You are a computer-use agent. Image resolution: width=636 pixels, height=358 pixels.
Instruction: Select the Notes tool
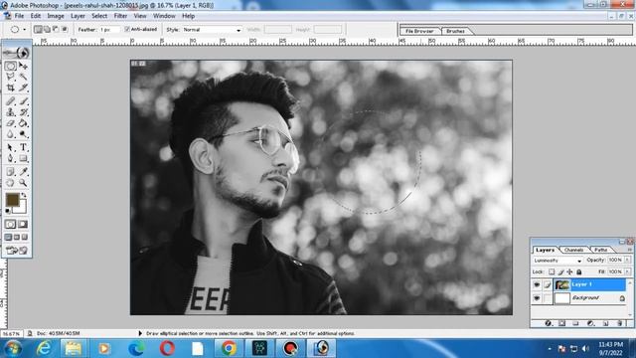click(11, 172)
